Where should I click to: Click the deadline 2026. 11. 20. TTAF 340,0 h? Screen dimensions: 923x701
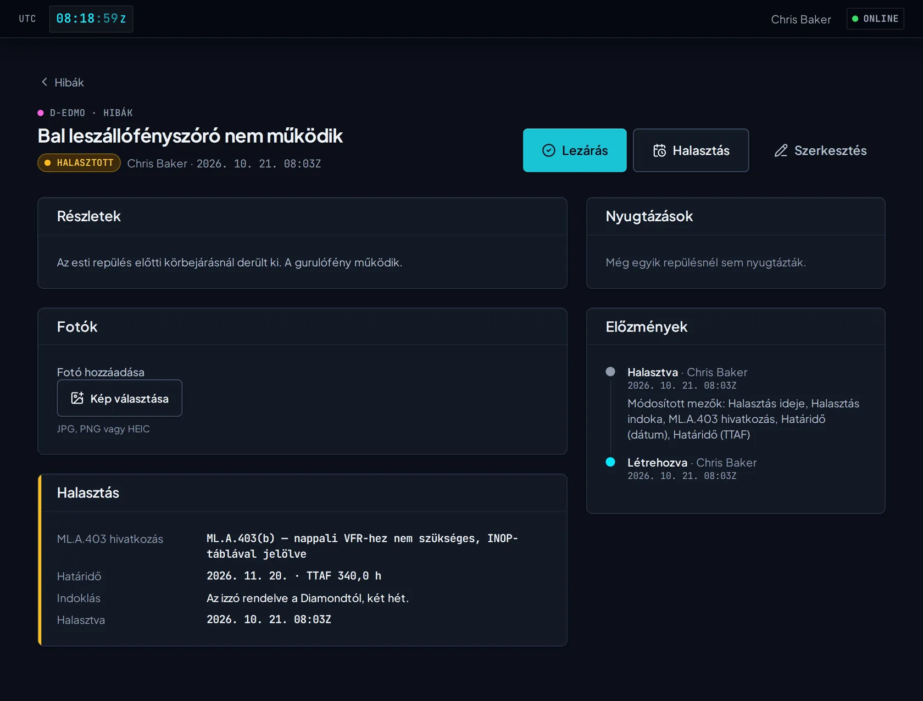[x=294, y=576]
